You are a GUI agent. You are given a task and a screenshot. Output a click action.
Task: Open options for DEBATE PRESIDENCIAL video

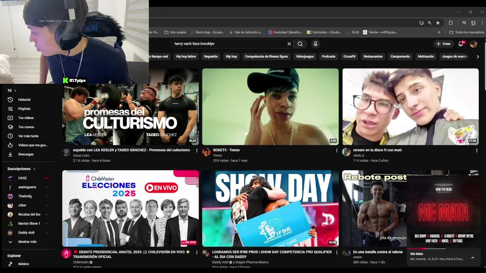click(197, 252)
